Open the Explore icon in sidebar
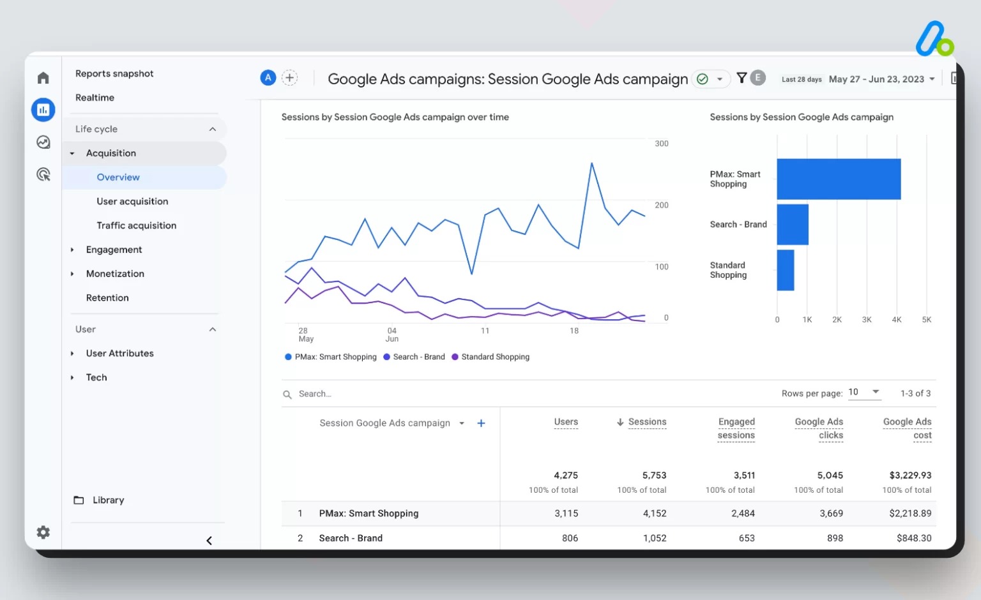Image resolution: width=981 pixels, height=600 pixels. pos(43,142)
